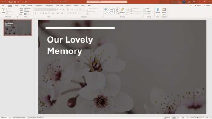This screenshot has width=212, height=119.
Task: Expand the Section dropdown in Slides group
Action: click(28, 14)
